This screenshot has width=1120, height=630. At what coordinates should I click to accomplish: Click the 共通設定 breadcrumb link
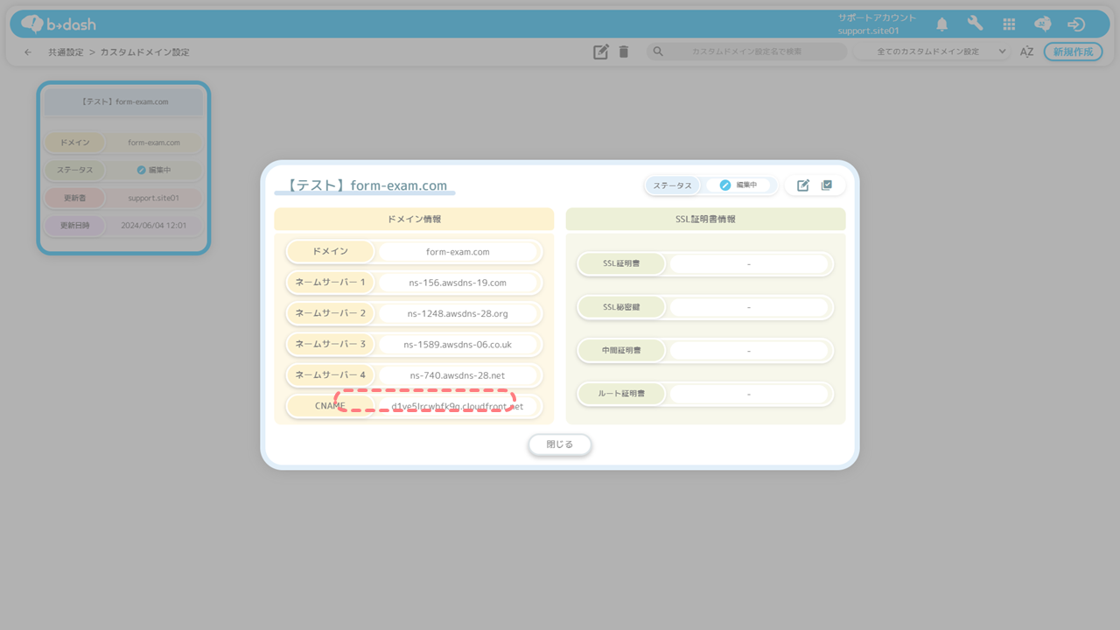coord(66,52)
